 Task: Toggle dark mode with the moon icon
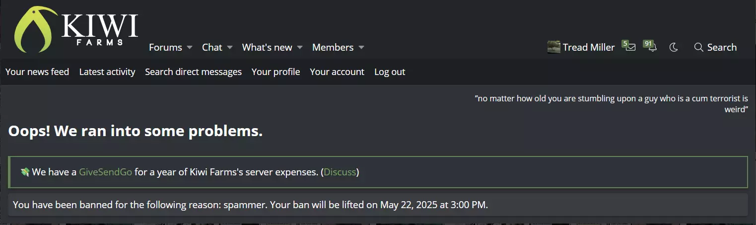point(674,47)
